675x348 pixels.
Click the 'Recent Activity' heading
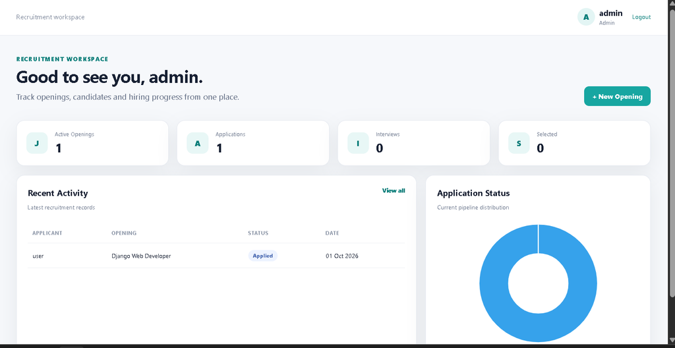[x=58, y=193]
